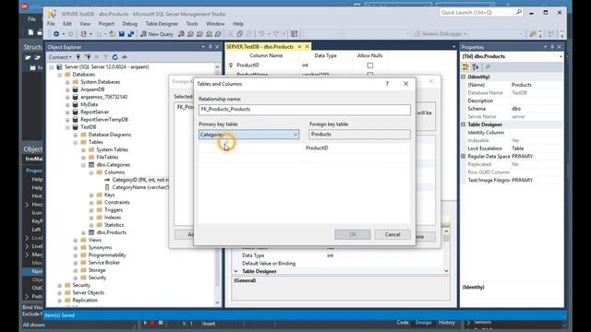Select CategoryID column in the tree
The image size is (591, 332).
[x=140, y=180]
